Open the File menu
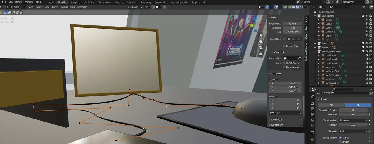Screen dimensions: 374x144 tap(4, 2)
